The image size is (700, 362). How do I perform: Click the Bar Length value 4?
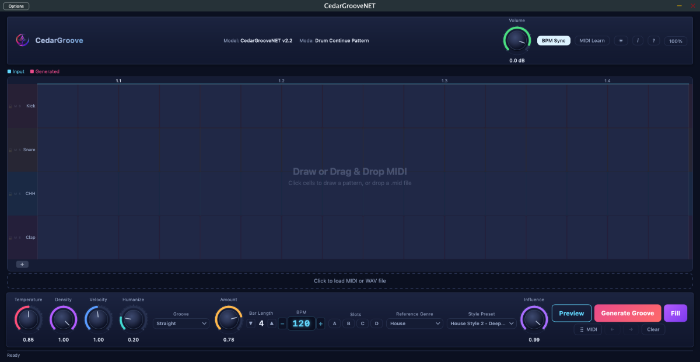(x=261, y=323)
